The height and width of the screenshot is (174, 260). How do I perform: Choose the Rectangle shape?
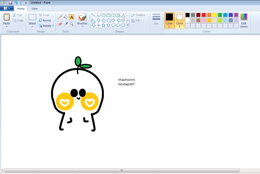[x=108, y=15]
